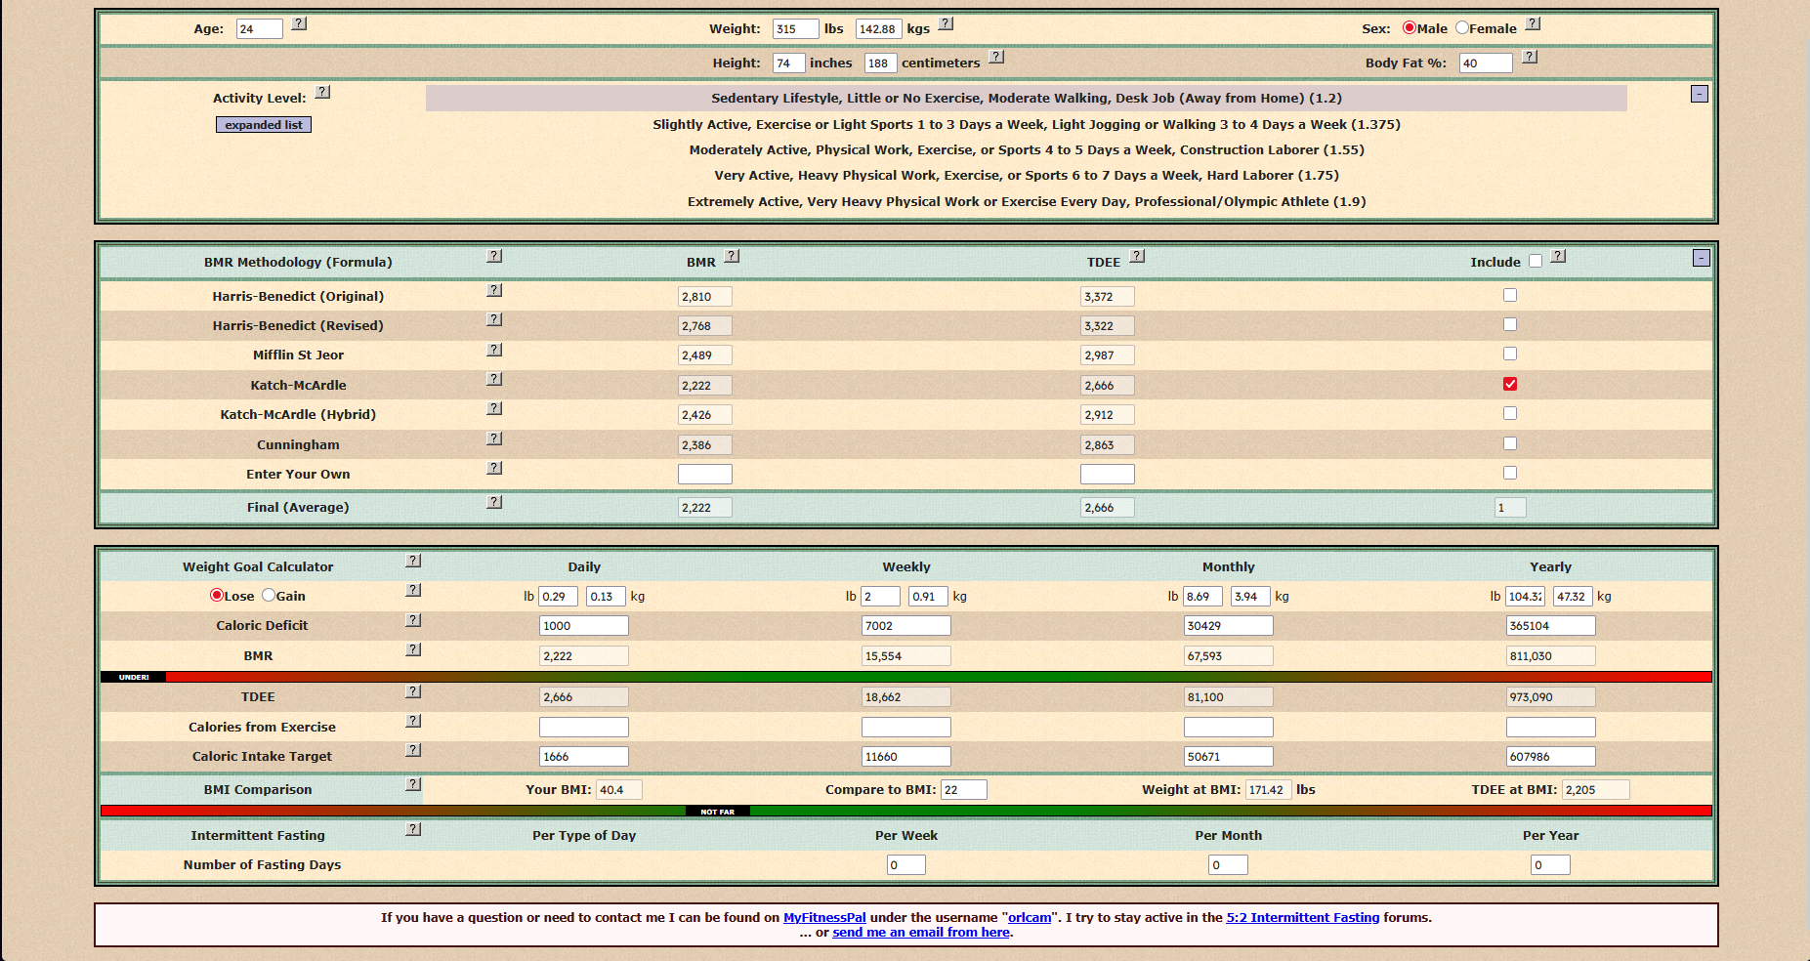Click daily Calories from Exercise field
1810x961 pixels.
(584, 728)
